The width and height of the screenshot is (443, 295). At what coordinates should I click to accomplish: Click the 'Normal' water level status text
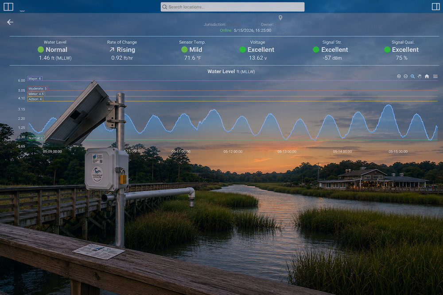coord(57,50)
